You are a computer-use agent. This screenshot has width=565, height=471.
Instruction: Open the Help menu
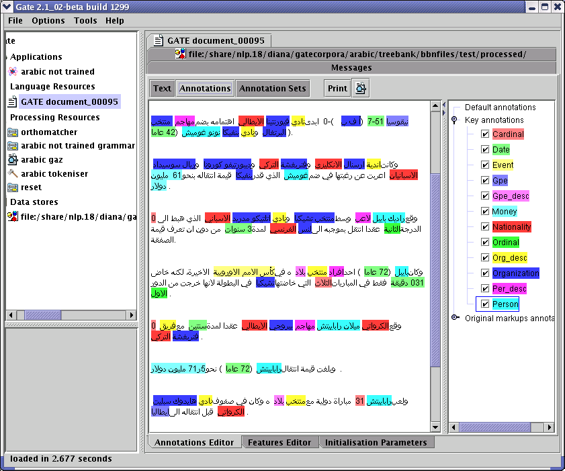click(x=115, y=21)
